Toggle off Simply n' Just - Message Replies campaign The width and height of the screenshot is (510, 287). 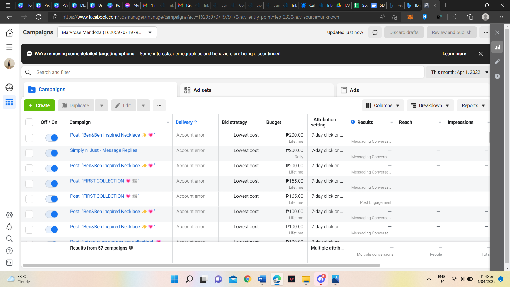[52, 153]
